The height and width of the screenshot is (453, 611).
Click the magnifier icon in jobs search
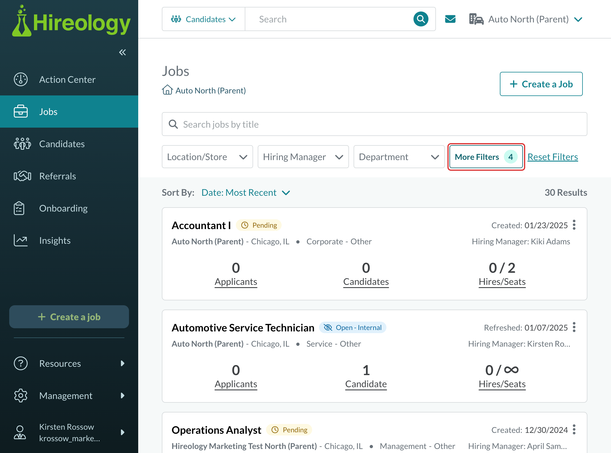[173, 124]
